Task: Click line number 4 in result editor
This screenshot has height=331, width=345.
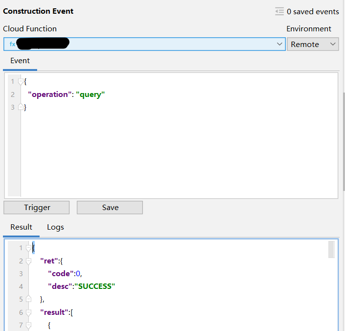Action: (x=21, y=286)
